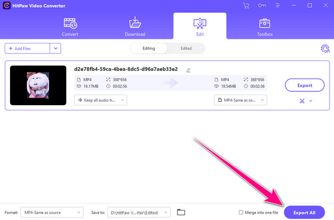Expand the Add Files dropdown arrow

tap(56, 48)
